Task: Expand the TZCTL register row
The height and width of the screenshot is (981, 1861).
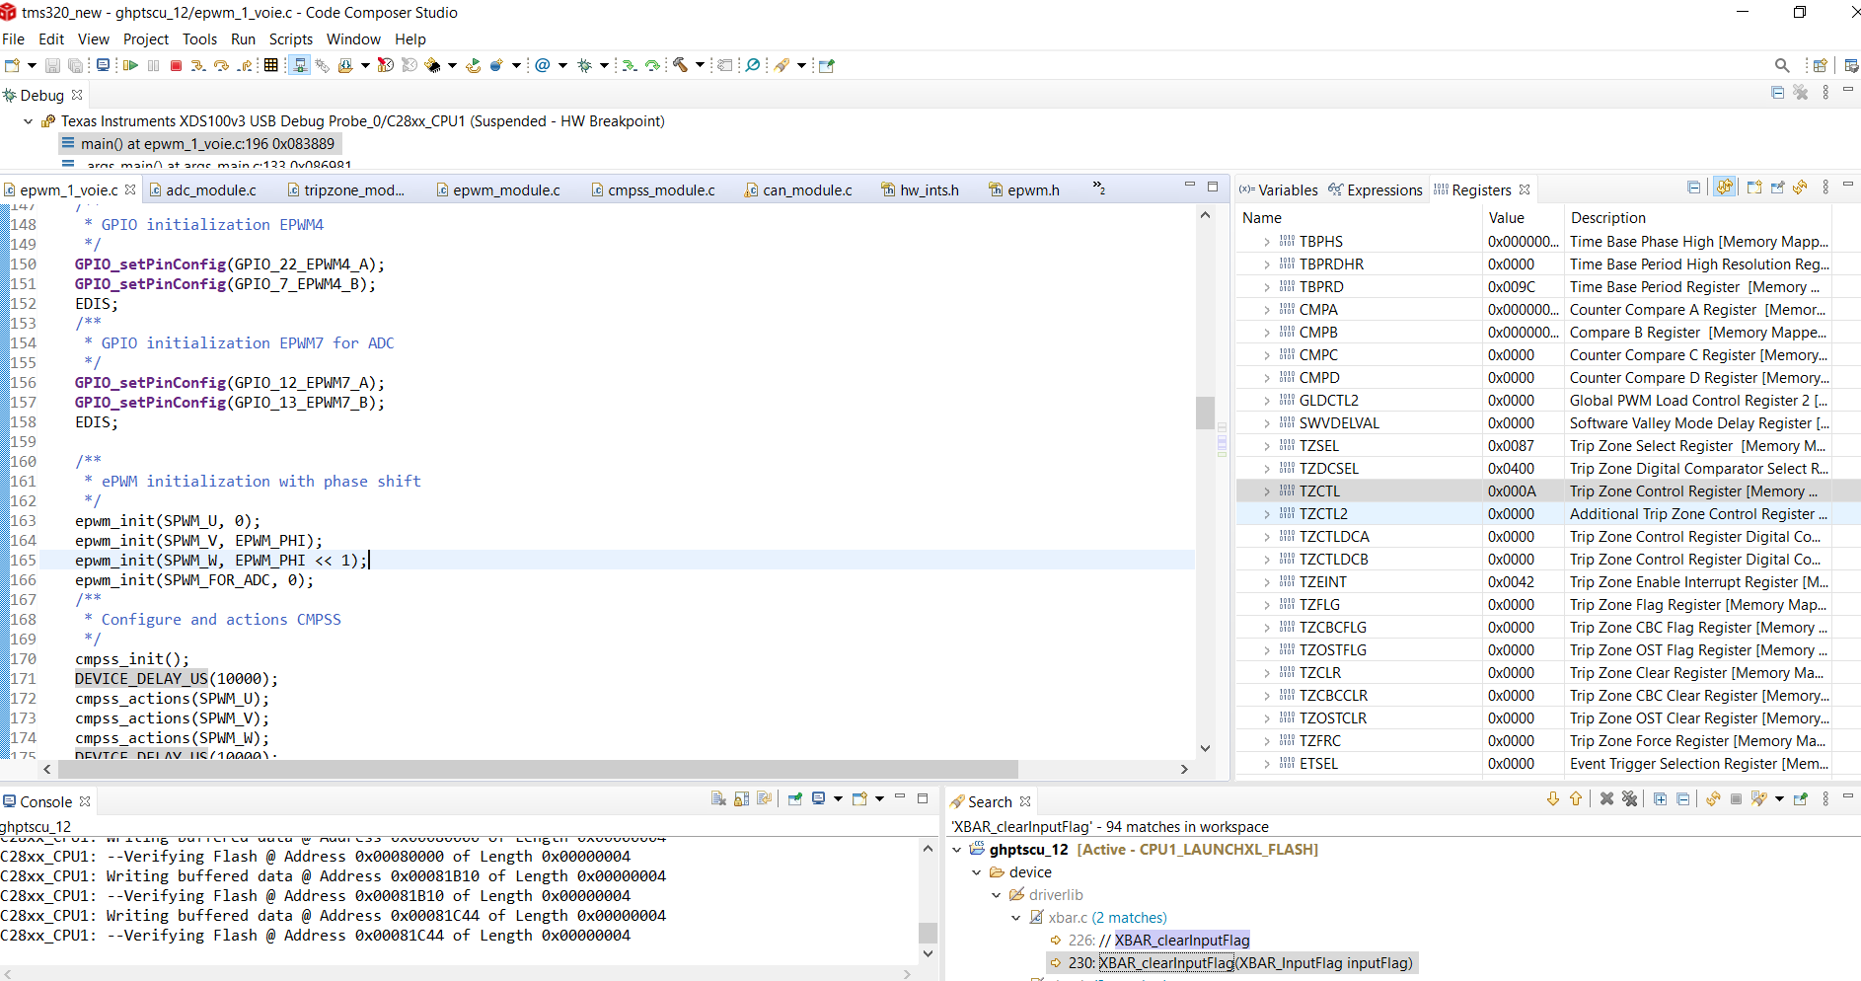Action: pyautogui.click(x=1267, y=491)
